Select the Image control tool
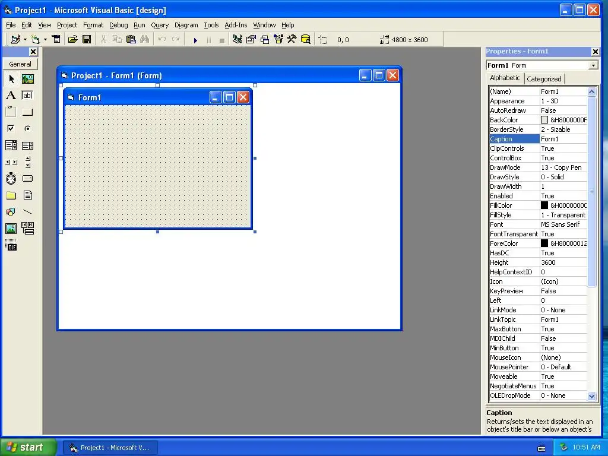The image size is (608, 456). point(11,229)
